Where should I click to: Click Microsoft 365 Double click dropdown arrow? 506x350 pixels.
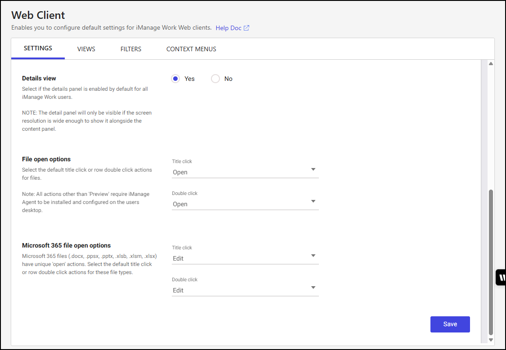coord(313,288)
